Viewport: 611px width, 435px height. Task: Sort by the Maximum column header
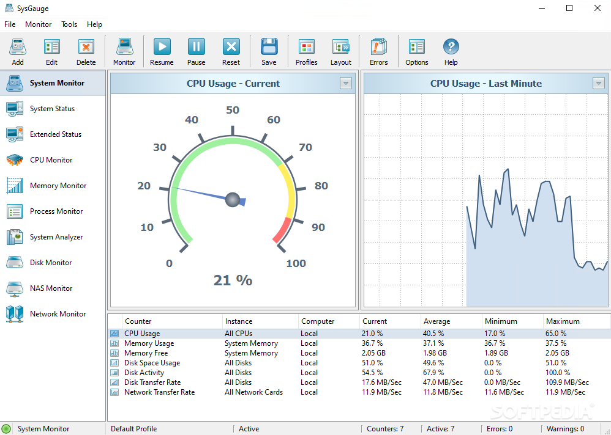point(563,321)
